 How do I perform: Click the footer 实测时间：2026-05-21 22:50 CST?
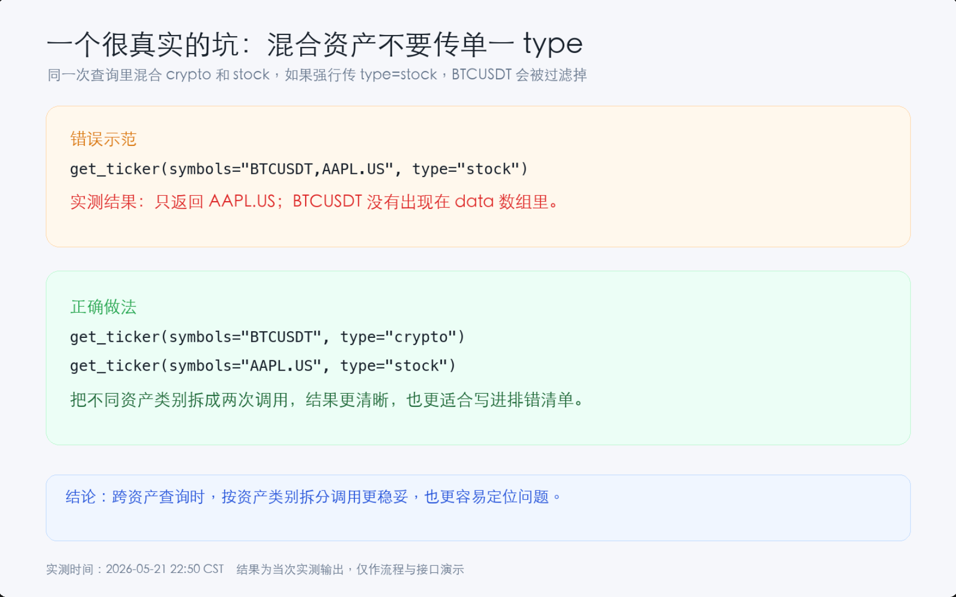135,569
